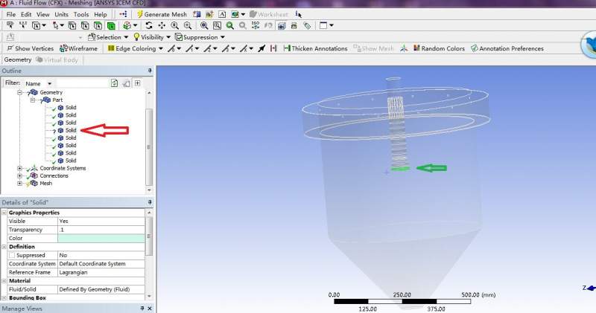
Task: Click the Geometry context toolbar tab
Action: pos(17,60)
